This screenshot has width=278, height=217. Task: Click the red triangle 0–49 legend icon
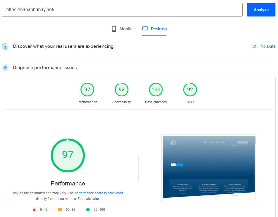(x=34, y=210)
